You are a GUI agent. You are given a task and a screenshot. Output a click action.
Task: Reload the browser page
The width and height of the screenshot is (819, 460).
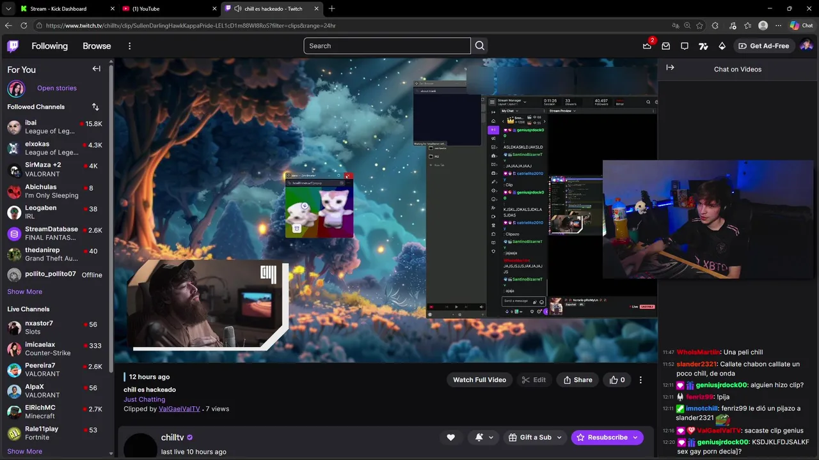click(24, 26)
